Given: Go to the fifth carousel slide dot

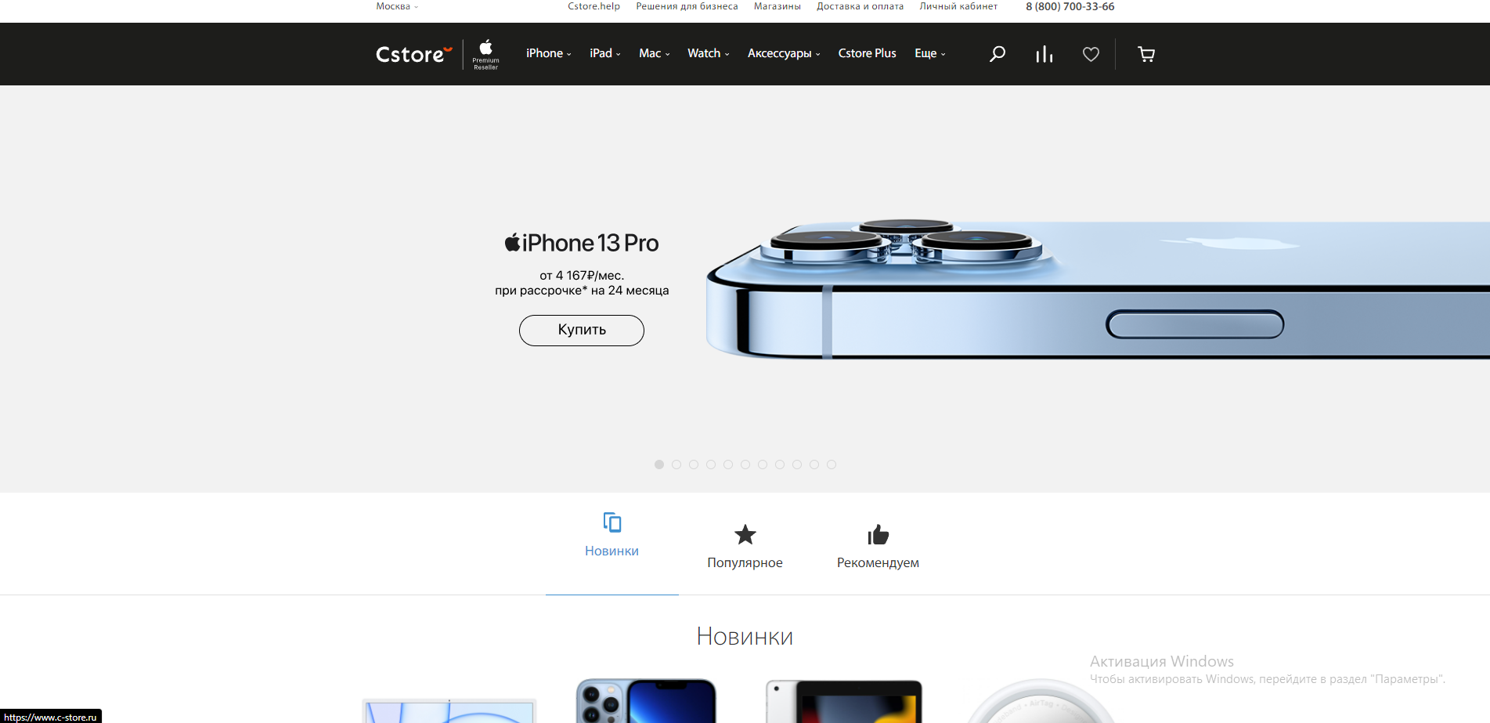Looking at the screenshot, I should (728, 465).
